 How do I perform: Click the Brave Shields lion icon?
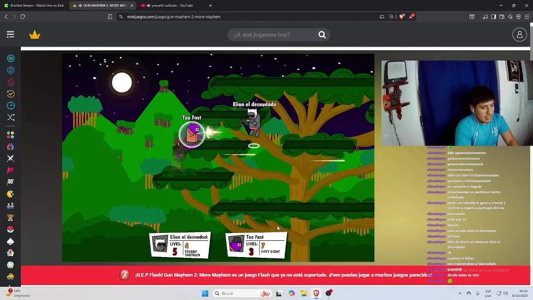click(402, 17)
